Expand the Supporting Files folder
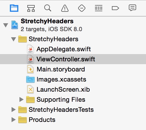 [x=21, y=99]
